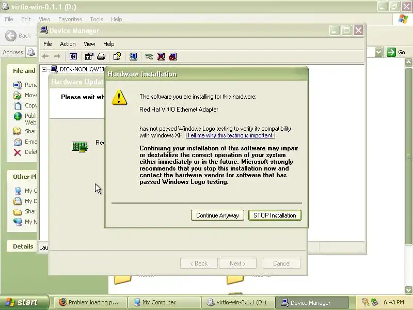Image resolution: width=413 pixels, height=310 pixels.
Task: Click Continue Anyway in Hardware Installation dialog
Action: (217, 215)
